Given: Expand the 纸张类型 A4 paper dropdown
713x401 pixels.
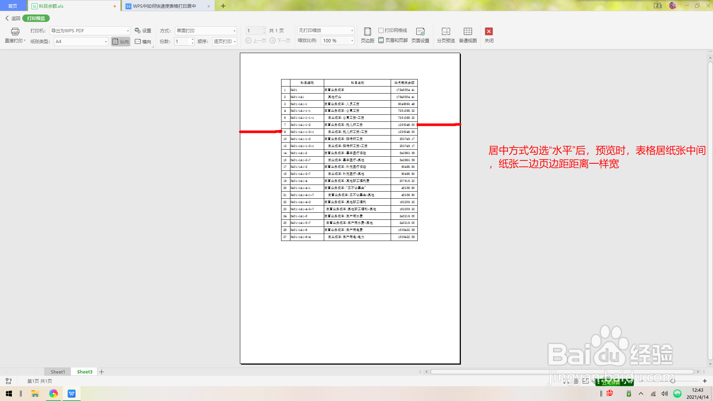Looking at the screenshot, I should pyautogui.click(x=105, y=41).
